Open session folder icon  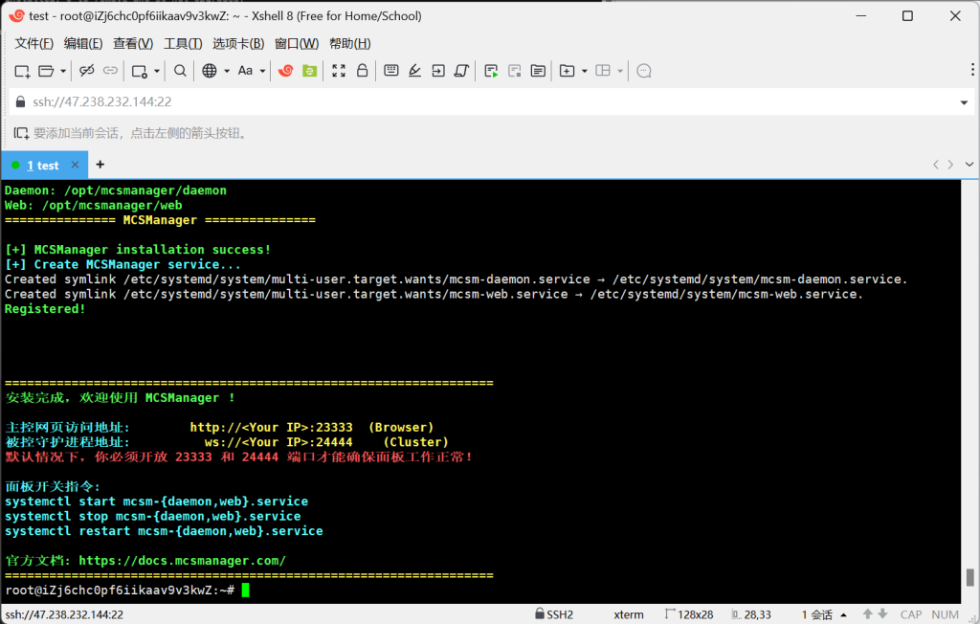point(46,71)
